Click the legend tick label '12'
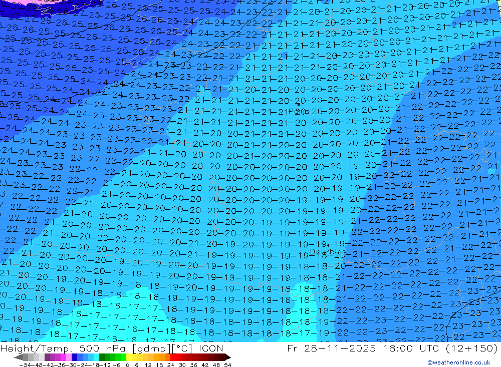The image size is (501, 367). 148,365
